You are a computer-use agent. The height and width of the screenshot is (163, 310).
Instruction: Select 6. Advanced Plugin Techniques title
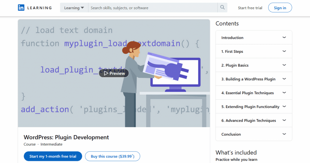(x=249, y=120)
